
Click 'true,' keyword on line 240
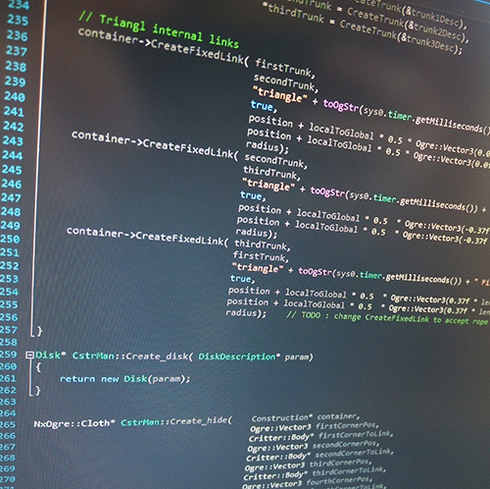264,106
